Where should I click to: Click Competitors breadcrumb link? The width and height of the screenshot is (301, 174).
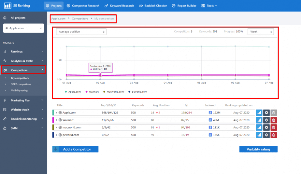(80, 19)
